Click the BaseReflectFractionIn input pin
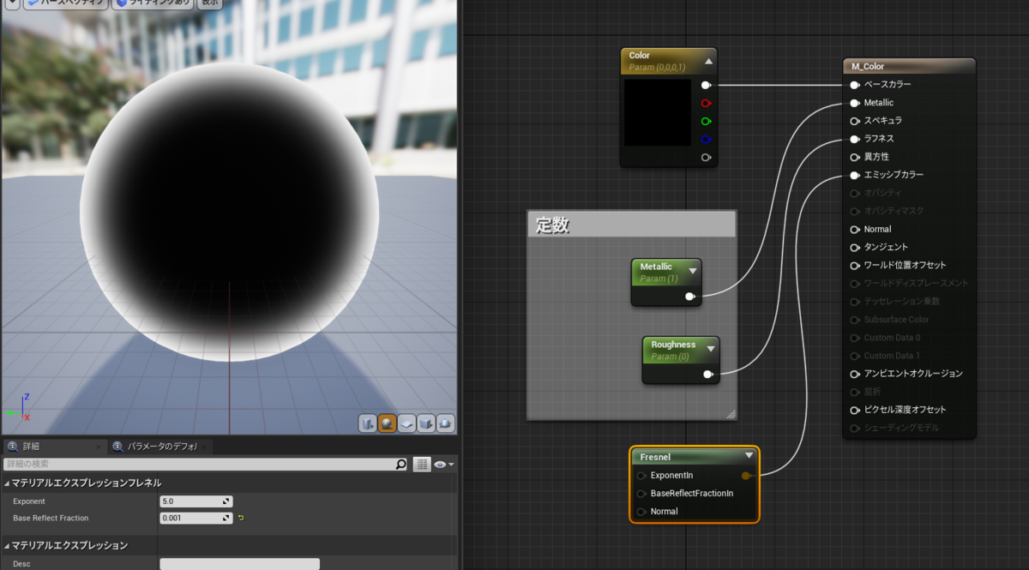Screen dimensions: 1029x570 (x=641, y=493)
